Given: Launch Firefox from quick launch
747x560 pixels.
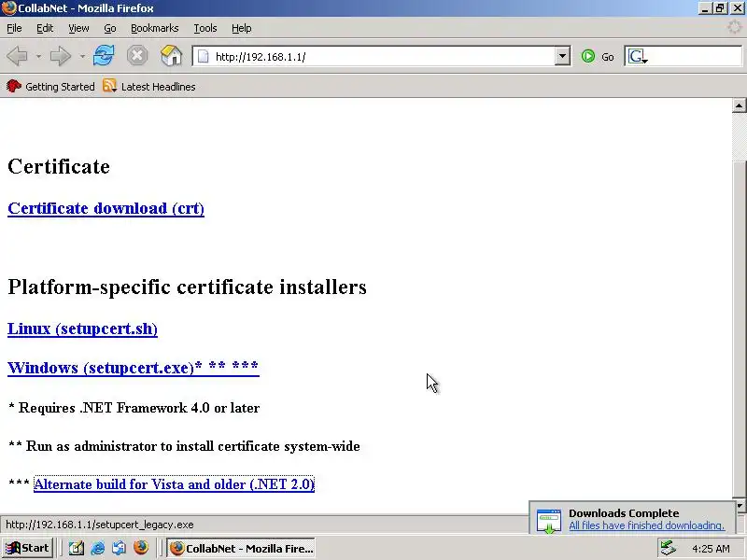Looking at the screenshot, I should 141,548.
